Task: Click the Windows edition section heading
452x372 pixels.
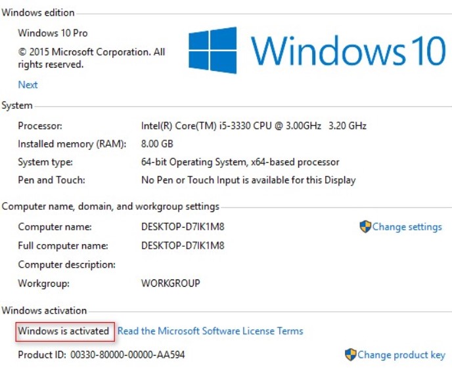Action: coord(38,12)
